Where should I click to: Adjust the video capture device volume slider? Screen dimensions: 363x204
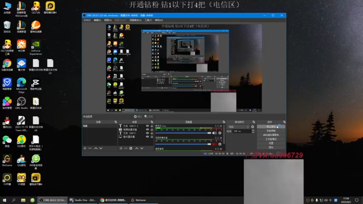pos(183,144)
